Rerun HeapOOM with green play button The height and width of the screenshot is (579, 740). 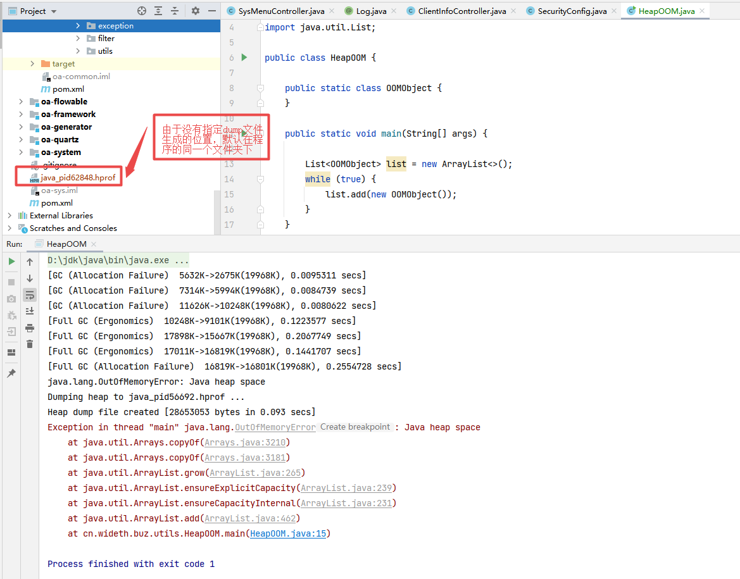[12, 261]
